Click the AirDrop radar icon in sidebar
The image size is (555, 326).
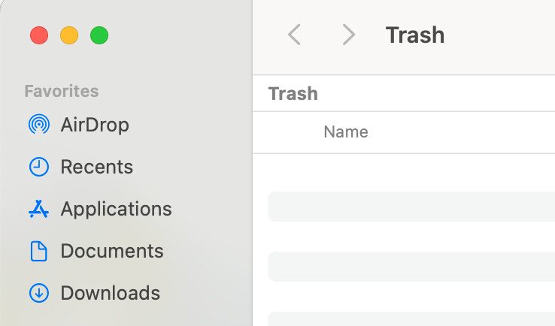point(38,125)
